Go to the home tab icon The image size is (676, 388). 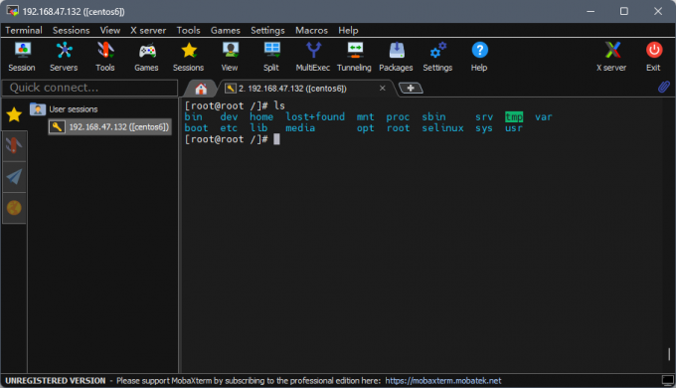click(x=201, y=89)
